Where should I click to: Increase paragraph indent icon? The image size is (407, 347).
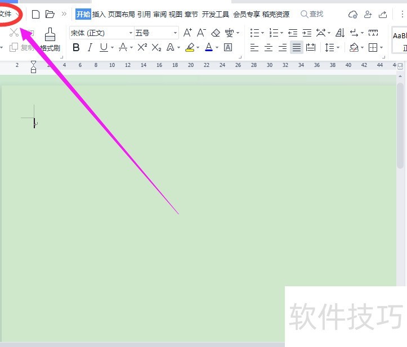pos(307,33)
